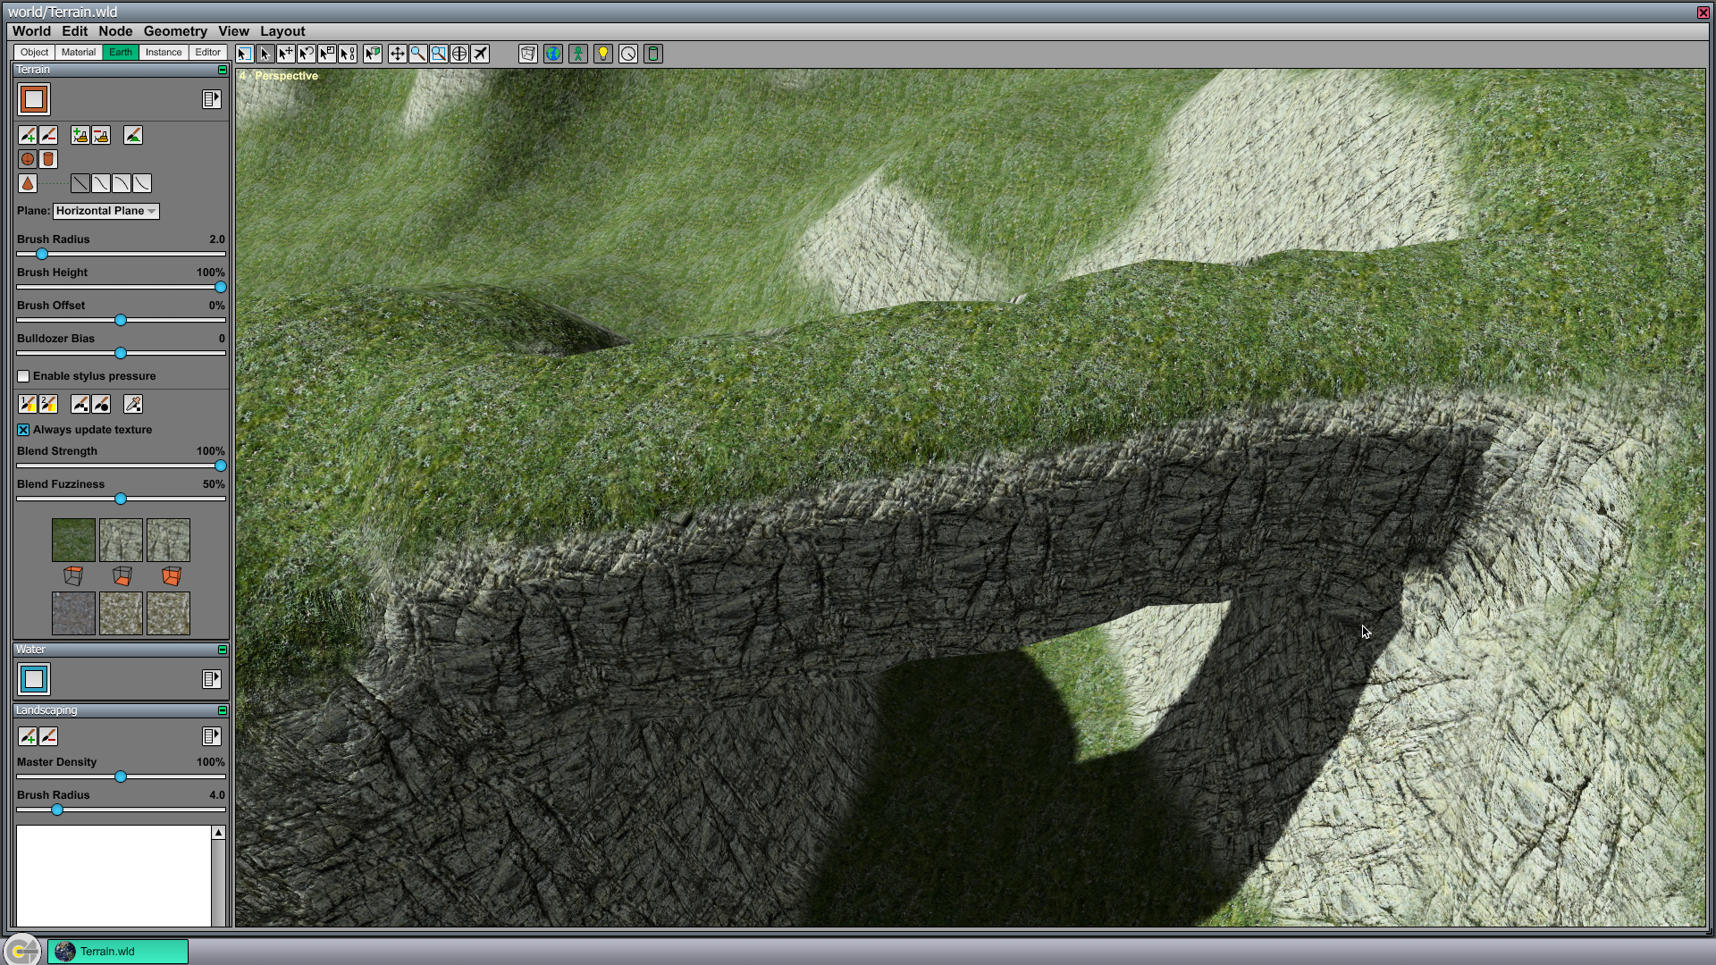
Task: Collapse the Terrain panel
Action: [223, 70]
